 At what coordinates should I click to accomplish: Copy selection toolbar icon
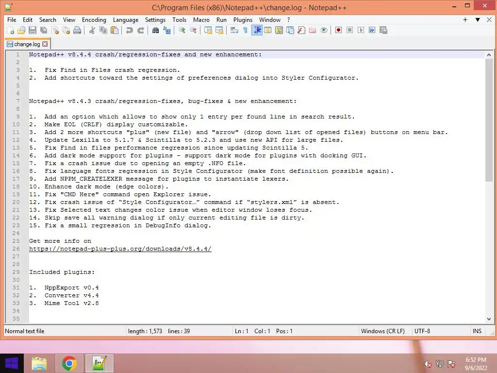pos(103,30)
